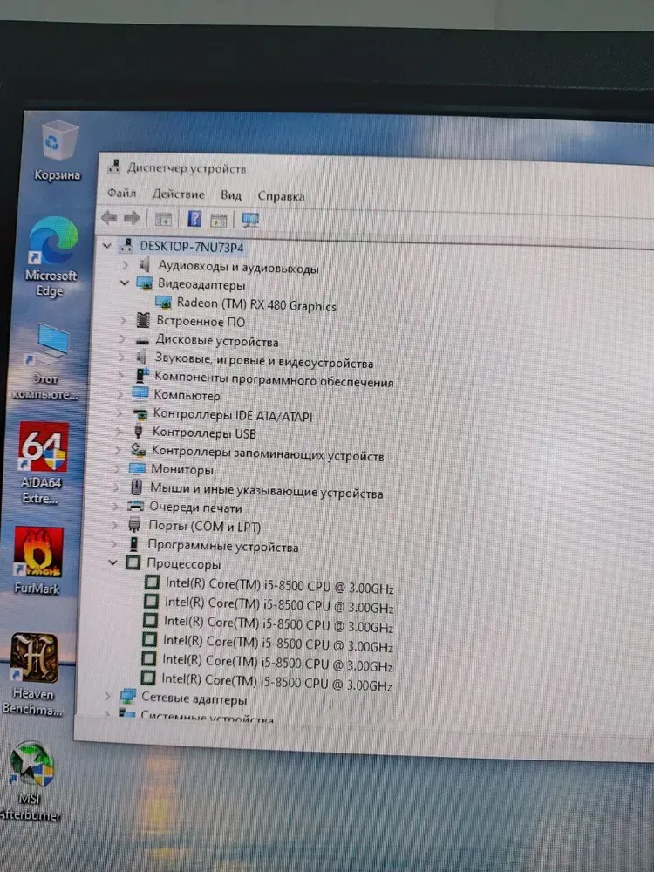Click the Help question-mark toolbar icon
This screenshot has height=872, width=654.
pos(194,219)
